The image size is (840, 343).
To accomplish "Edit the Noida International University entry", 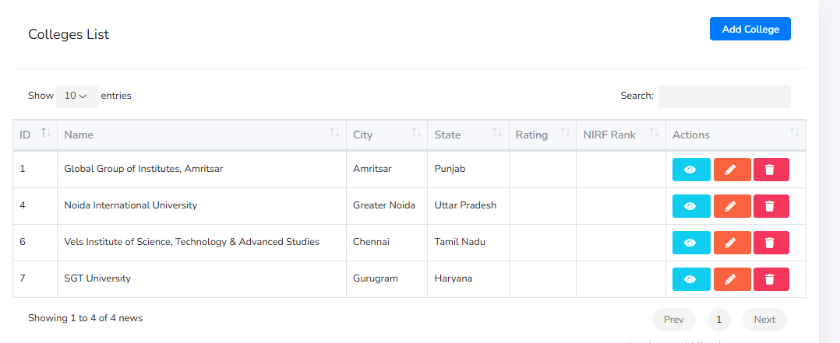I will 732,206.
